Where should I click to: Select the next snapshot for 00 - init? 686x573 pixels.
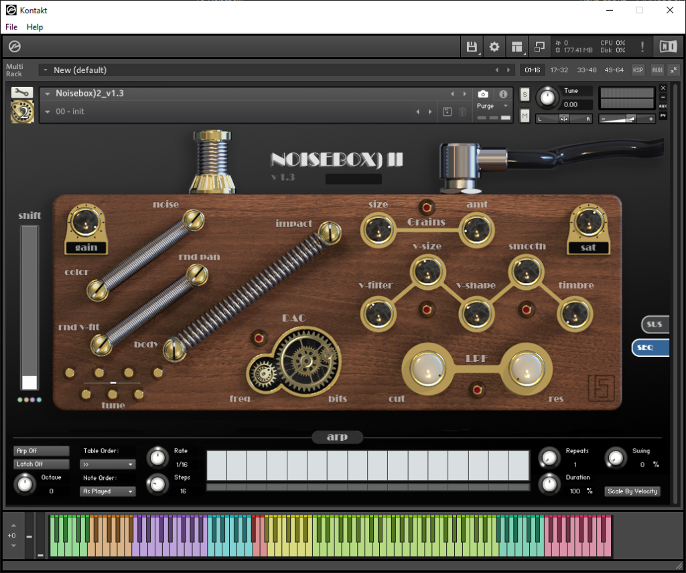[430, 112]
